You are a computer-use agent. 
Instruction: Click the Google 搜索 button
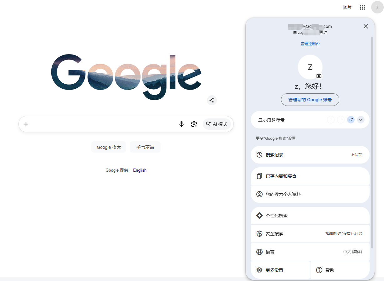(x=109, y=147)
